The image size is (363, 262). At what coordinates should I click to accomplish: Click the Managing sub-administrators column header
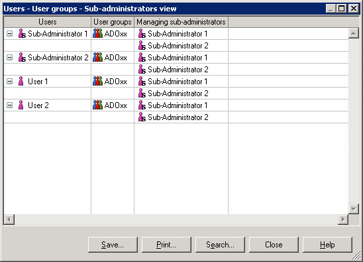coord(181,22)
